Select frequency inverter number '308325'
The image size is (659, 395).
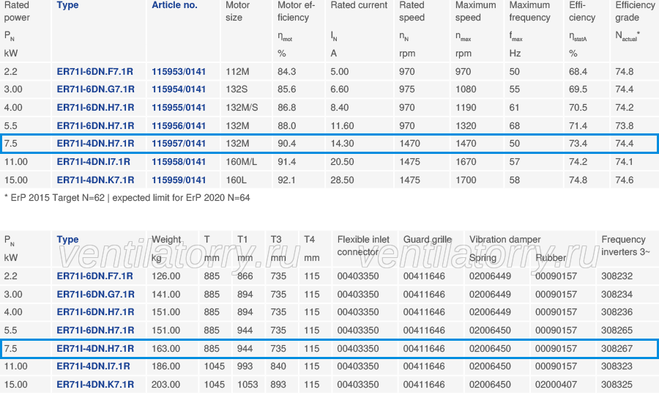pos(617,385)
